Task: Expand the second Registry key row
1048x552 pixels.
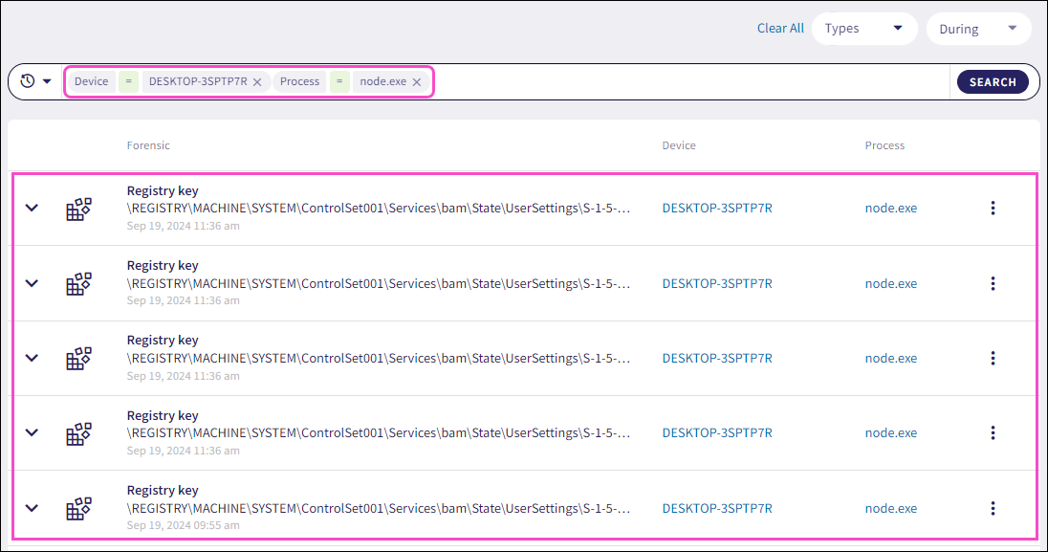Action: click(32, 283)
